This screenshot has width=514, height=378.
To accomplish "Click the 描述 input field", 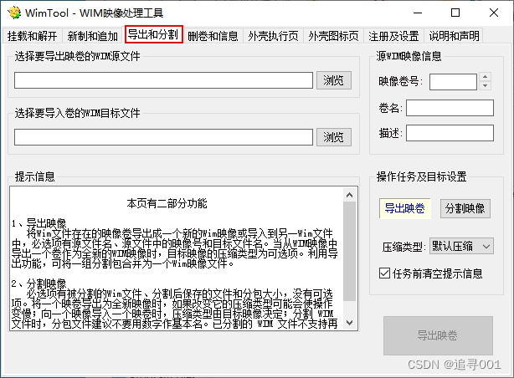I will point(450,133).
